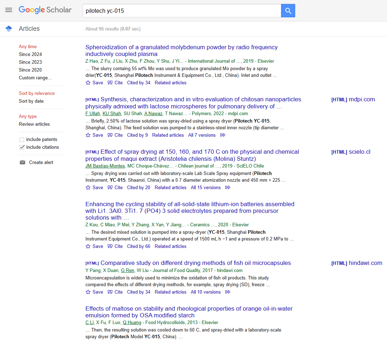Viewport: 387px width, 340px height.
Task: Click the blue search magnifier button
Action: tap(288, 11)
